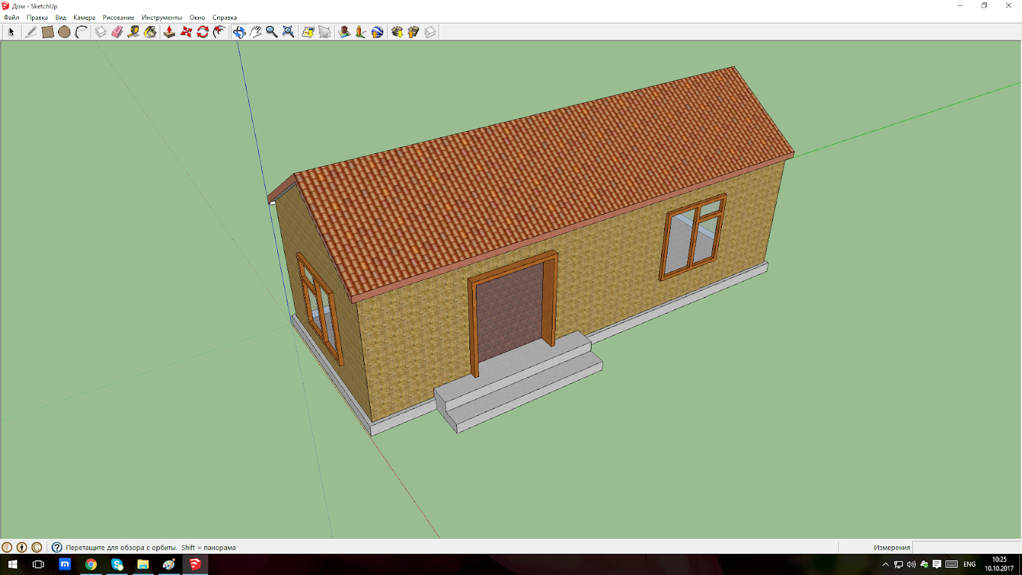Click the Измерения label
This screenshot has width=1022, height=575.
892,548
